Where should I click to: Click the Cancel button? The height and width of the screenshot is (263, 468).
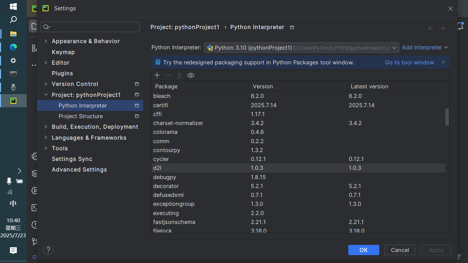coord(400,250)
